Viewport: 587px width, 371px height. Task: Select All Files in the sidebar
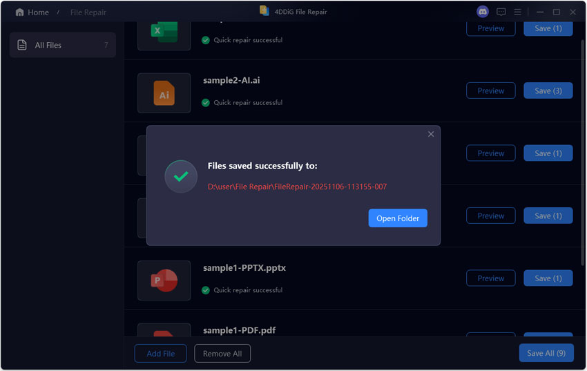[x=63, y=45]
